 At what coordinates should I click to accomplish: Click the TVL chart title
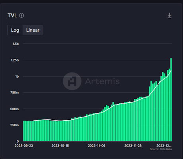tap(12, 15)
